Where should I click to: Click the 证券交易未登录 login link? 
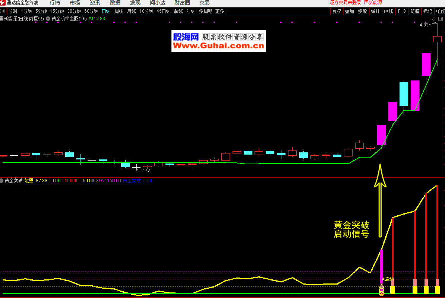tap(345, 3)
